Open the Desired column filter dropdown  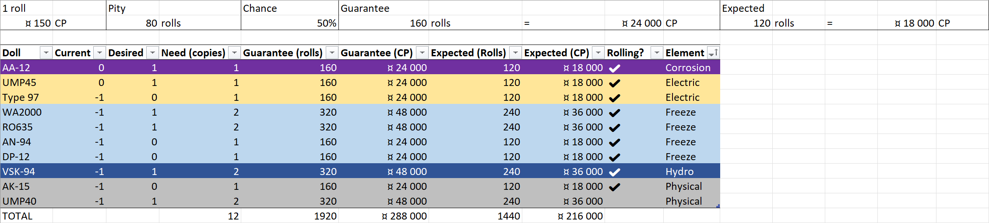point(152,53)
